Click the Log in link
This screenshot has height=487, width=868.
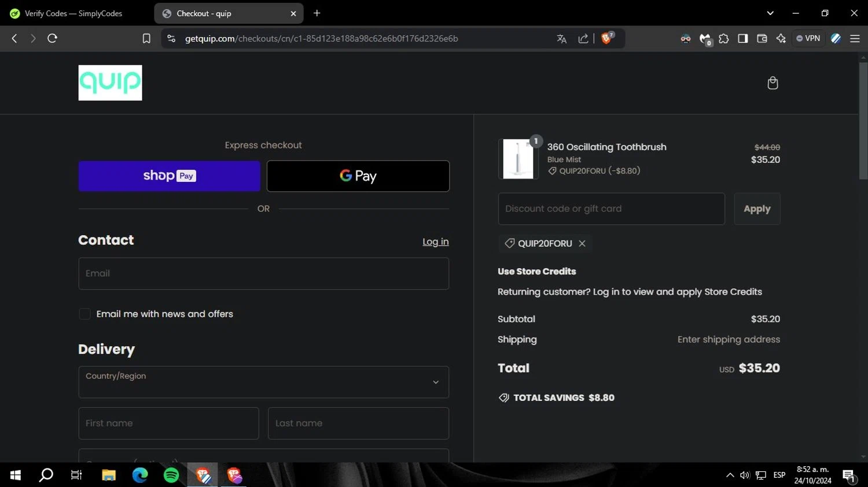pyautogui.click(x=436, y=241)
